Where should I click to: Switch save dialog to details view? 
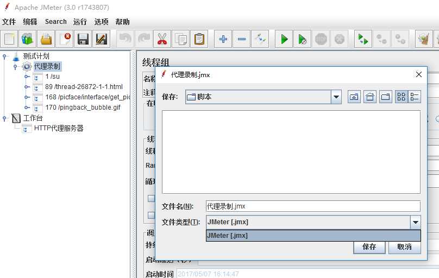pos(414,97)
